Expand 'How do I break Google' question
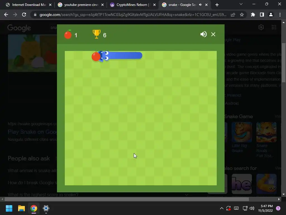 32,183
